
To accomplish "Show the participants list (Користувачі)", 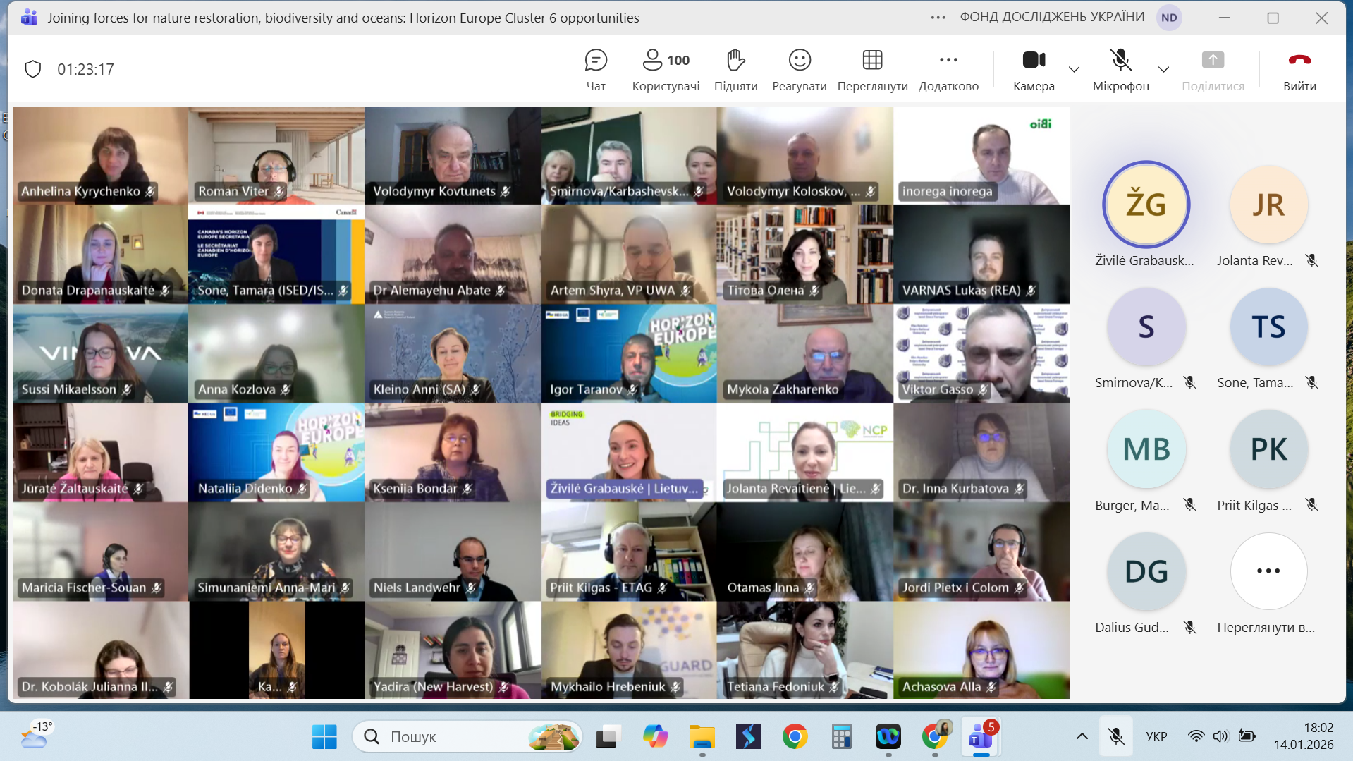I will point(666,69).
